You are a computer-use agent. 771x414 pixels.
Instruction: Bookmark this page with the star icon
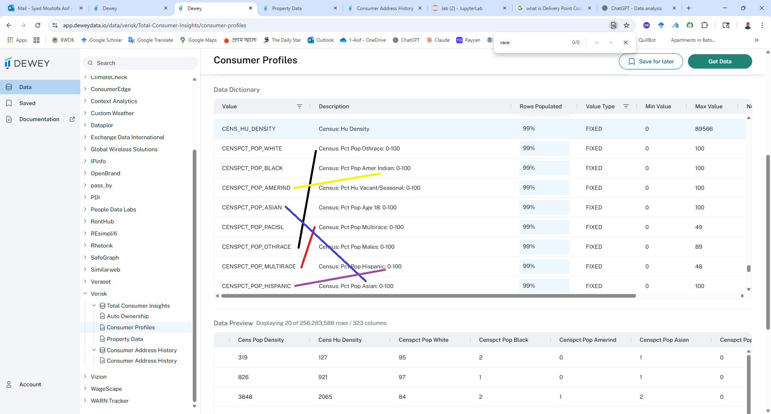pyautogui.click(x=626, y=25)
